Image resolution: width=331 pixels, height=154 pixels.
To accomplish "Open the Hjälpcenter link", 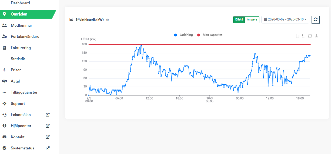I will tap(21, 126).
